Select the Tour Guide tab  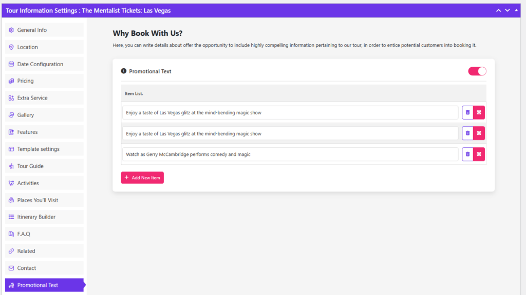tap(44, 166)
